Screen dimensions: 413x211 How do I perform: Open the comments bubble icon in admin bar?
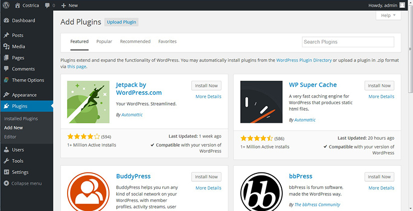point(48,5)
